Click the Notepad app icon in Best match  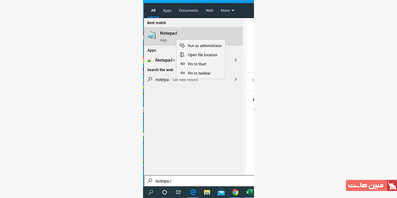pyautogui.click(x=152, y=36)
